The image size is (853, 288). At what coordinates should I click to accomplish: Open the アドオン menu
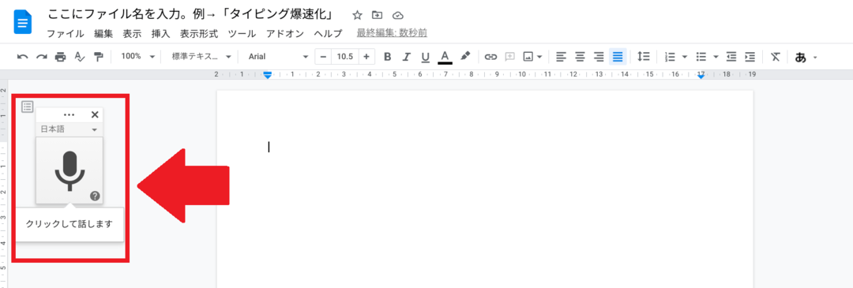click(286, 34)
